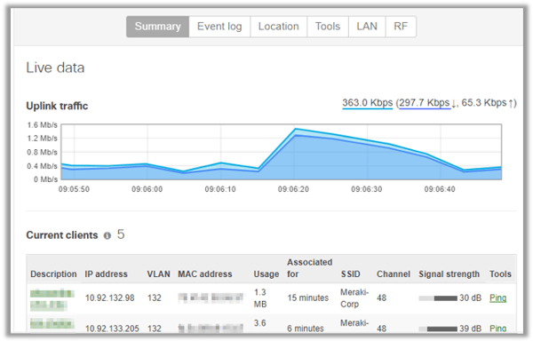Click the current clients count 5
Viewport: 533px width, 341px height.
tap(121, 234)
